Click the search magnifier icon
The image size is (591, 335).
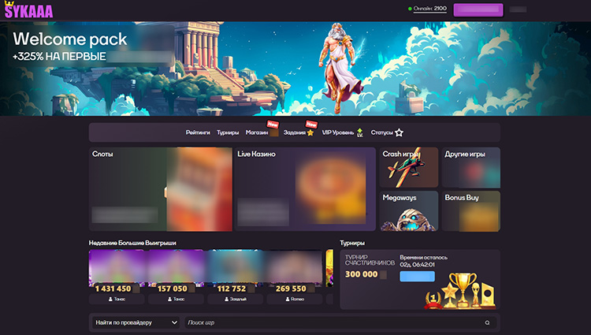487,322
